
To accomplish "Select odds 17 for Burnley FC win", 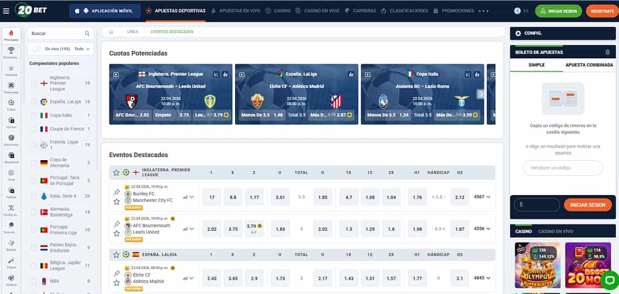I will tap(212, 197).
